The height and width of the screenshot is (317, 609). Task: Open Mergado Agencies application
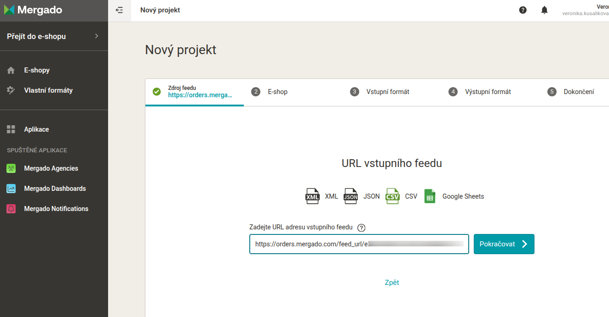pos(51,168)
